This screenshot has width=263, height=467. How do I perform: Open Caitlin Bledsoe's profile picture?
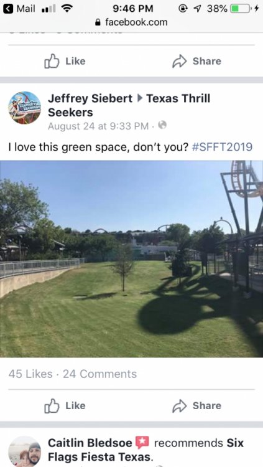tap(24, 451)
